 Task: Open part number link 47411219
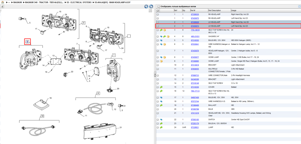pos(195,113)
